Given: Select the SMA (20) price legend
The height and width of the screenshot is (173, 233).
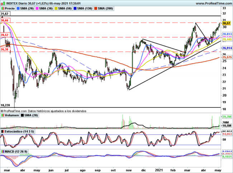Looking at the screenshot, I should pyautogui.click(x=27, y=9).
